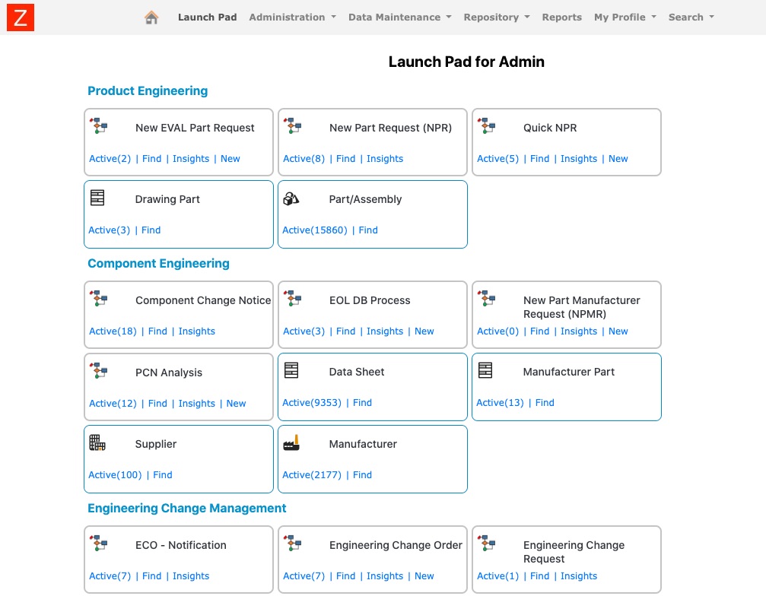Click Find under Manufacturer Part
This screenshot has width=766, height=596.
point(545,403)
